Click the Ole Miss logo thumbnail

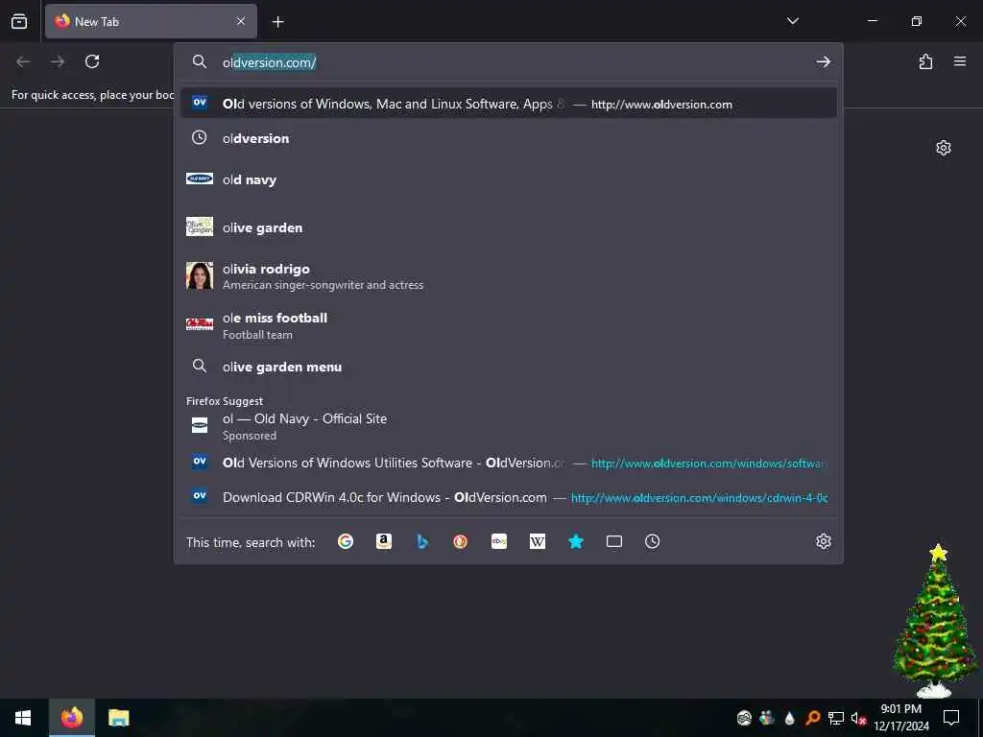click(200, 324)
